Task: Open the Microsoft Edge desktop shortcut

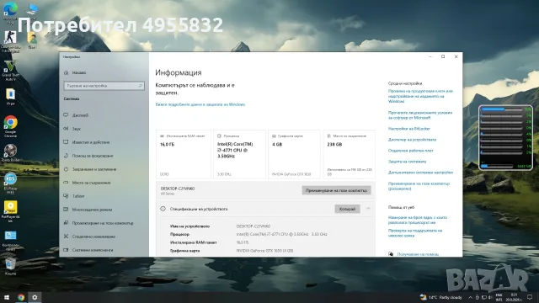Action: tap(10, 9)
